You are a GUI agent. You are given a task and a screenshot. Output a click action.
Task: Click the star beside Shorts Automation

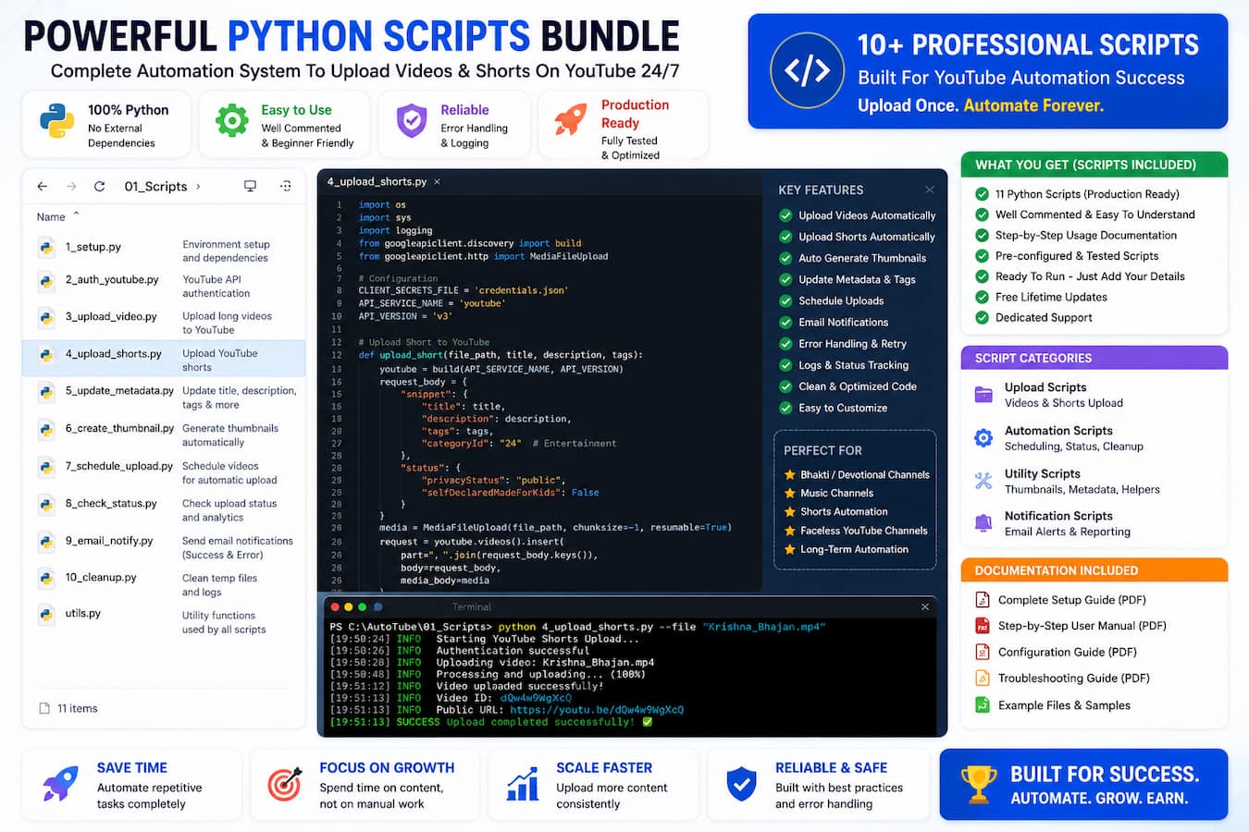pyautogui.click(x=790, y=511)
